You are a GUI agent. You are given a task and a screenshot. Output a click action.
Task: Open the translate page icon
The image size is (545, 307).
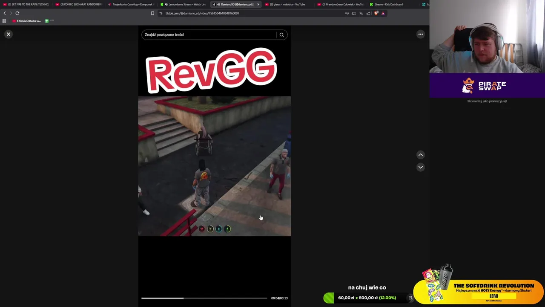(361, 13)
